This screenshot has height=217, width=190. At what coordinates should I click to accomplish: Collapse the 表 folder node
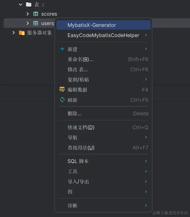tap(21, 5)
